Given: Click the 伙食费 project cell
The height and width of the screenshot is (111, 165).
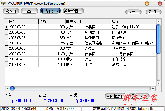Looking at the screenshot, I should 98,54.
